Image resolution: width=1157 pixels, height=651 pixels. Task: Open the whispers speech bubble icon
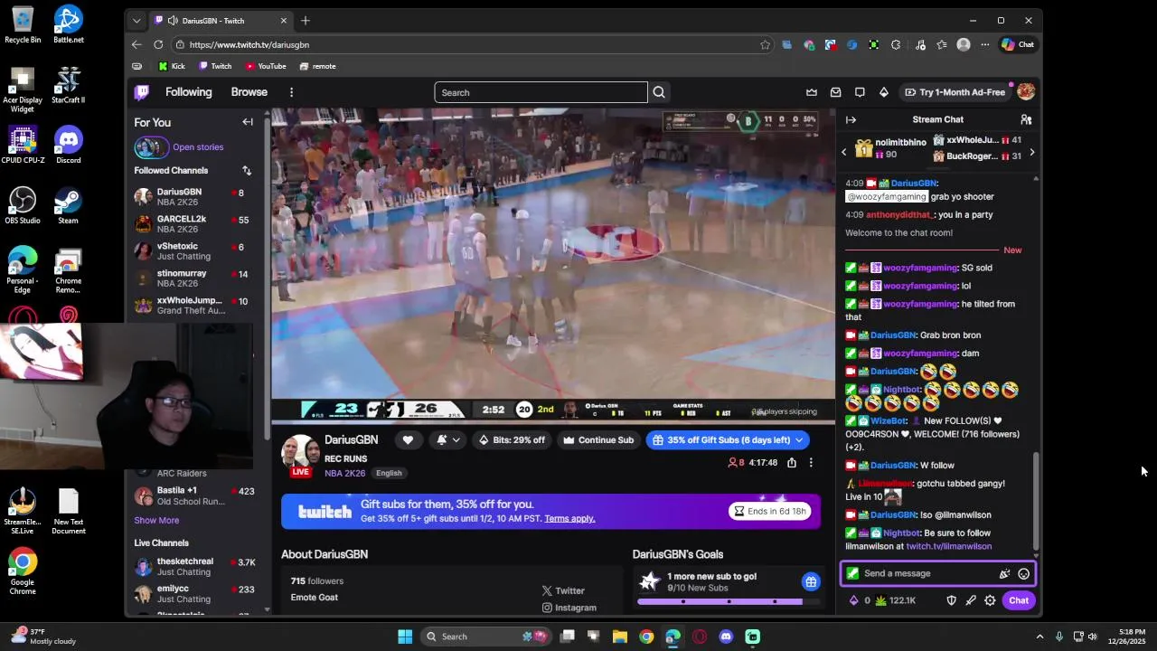pos(860,92)
